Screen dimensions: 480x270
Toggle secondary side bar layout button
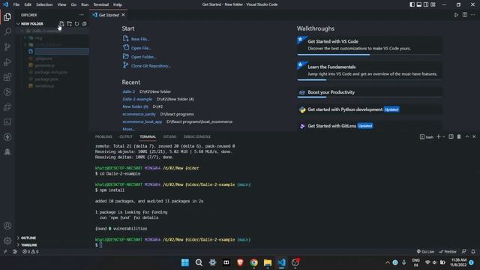click(x=426, y=4)
